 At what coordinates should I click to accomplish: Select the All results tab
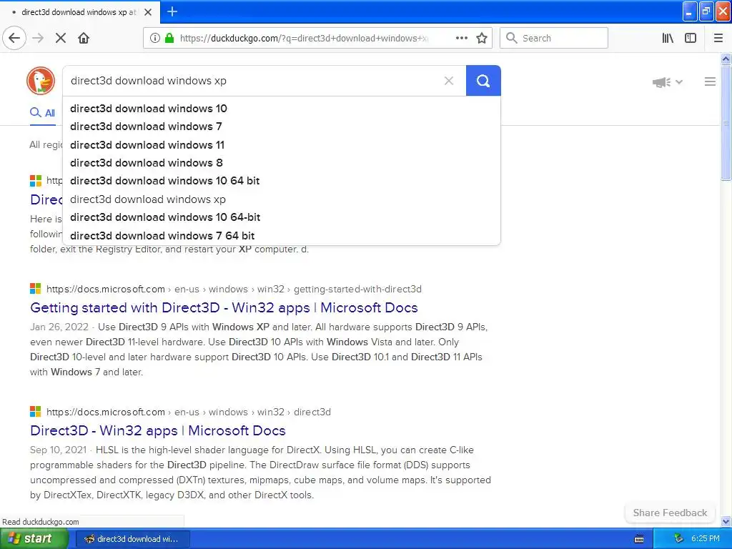click(x=42, y=113)
